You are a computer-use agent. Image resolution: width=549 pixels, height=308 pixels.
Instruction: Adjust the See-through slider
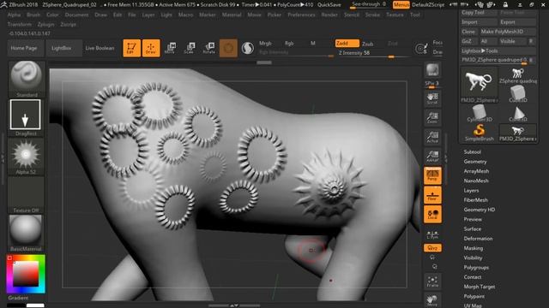[x=369, y=5]
